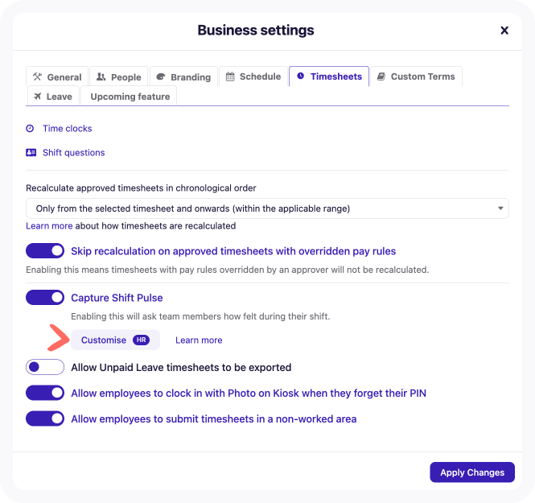Click the palette icon on Branding tab

[161, 76]
